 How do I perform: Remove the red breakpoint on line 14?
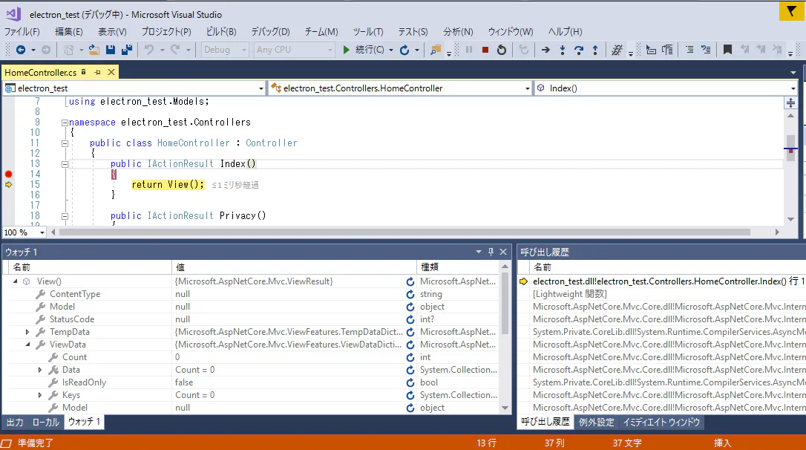tap(9, 175)
